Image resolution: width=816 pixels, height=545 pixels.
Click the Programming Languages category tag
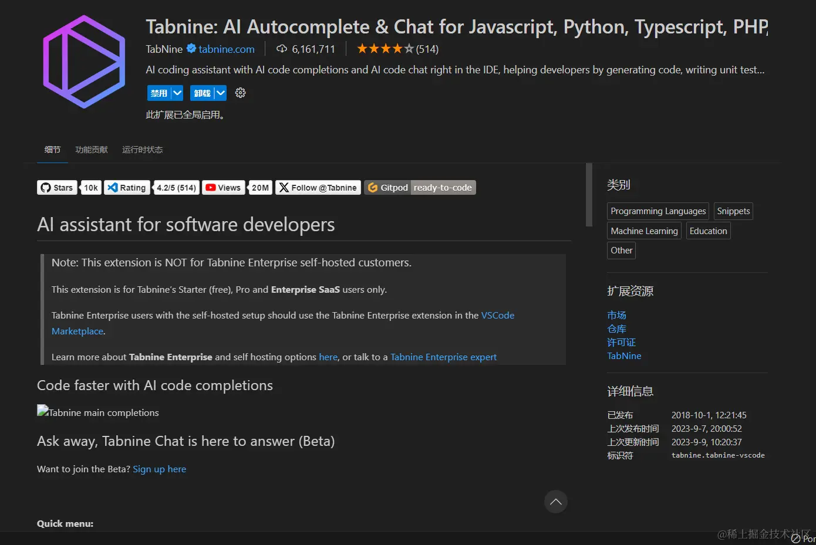[657, 211]
